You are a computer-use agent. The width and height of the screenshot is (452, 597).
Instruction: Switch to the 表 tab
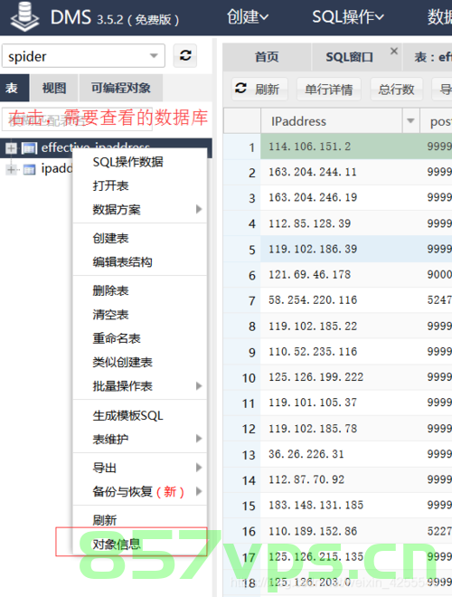click(x=14, y=88)
